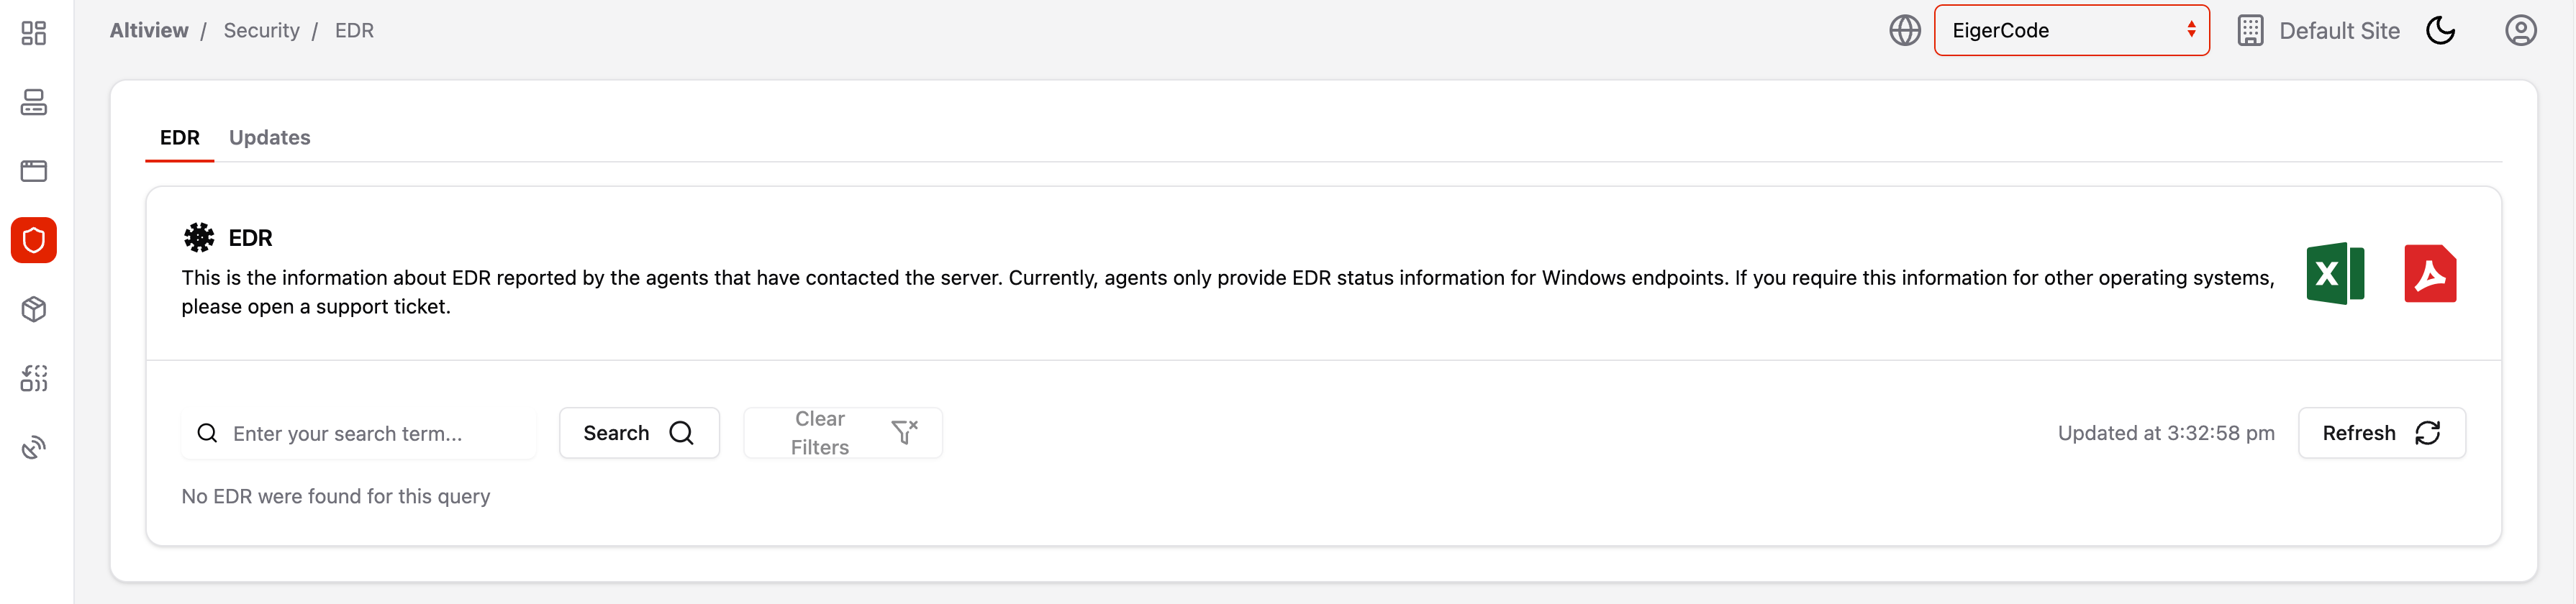The width and height of the screenshot is (2576, 604).
Task: Open the package box sidebar icon
Action: [34, 309]
